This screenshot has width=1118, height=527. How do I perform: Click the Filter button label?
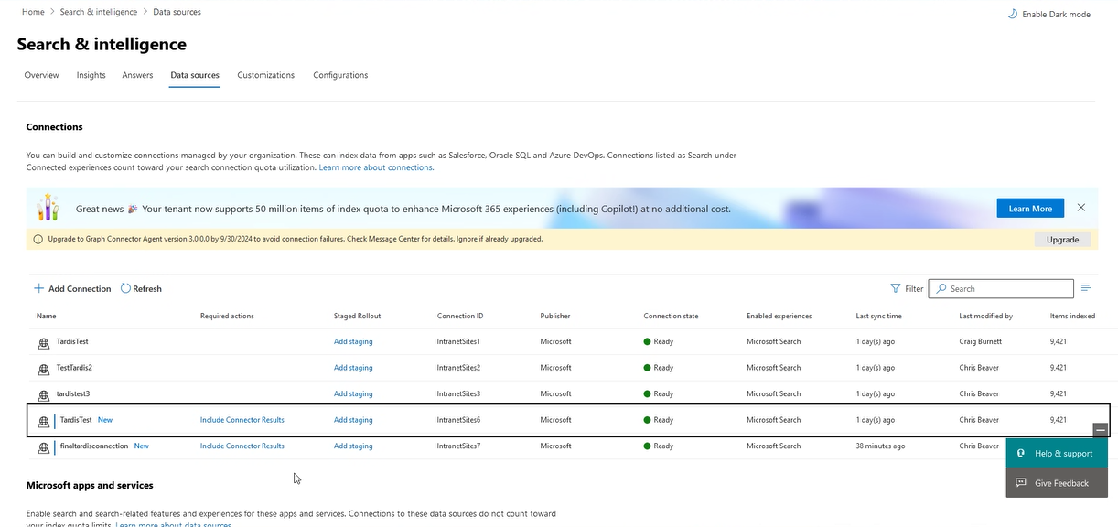pyautogui.click(x=914, y=288)
